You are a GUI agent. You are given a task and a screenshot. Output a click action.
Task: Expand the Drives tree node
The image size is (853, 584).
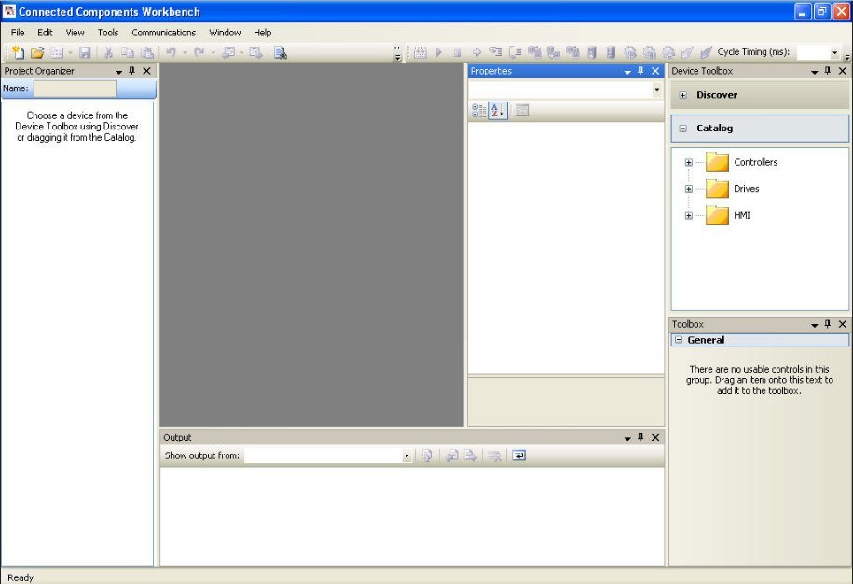click(x=689, y=189)
